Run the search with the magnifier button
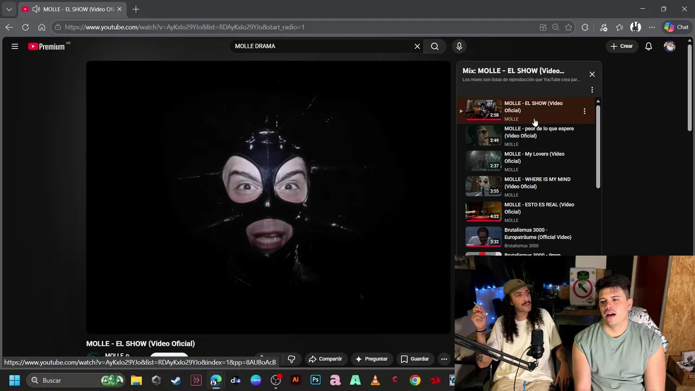This screenshot has width=695, height=391. 434,46
